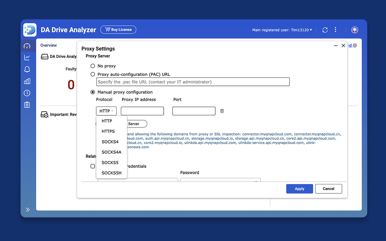Click the bar chart reports icon
386x241 pixels.
coord(27,81)
